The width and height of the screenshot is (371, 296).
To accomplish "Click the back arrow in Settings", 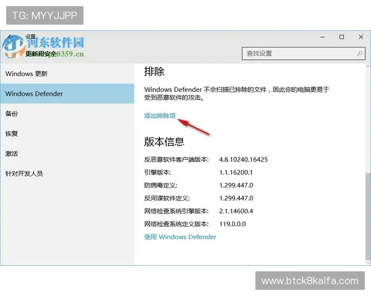I will (x=10, y=36).
